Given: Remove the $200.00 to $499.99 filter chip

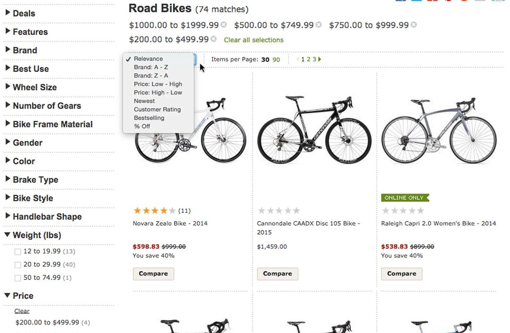Looking at the screenshot, I should tap(213, 40).
